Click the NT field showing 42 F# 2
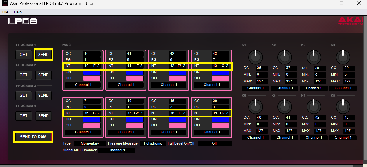This screenshot has height=167, width=367. point(178,66)
